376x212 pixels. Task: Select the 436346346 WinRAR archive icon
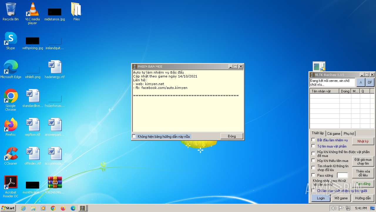coord(55,185)
